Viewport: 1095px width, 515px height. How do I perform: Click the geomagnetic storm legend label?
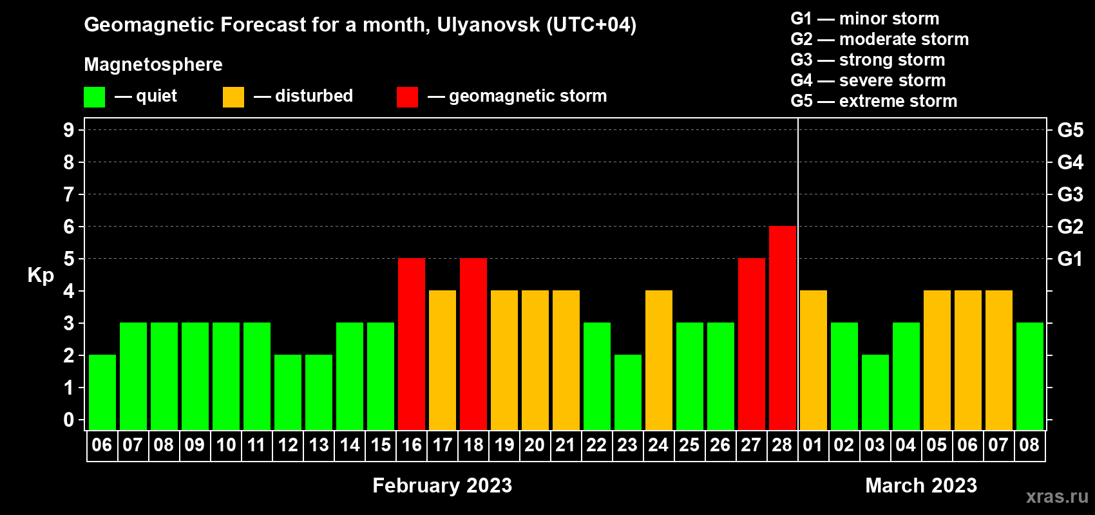coord(528,97)
